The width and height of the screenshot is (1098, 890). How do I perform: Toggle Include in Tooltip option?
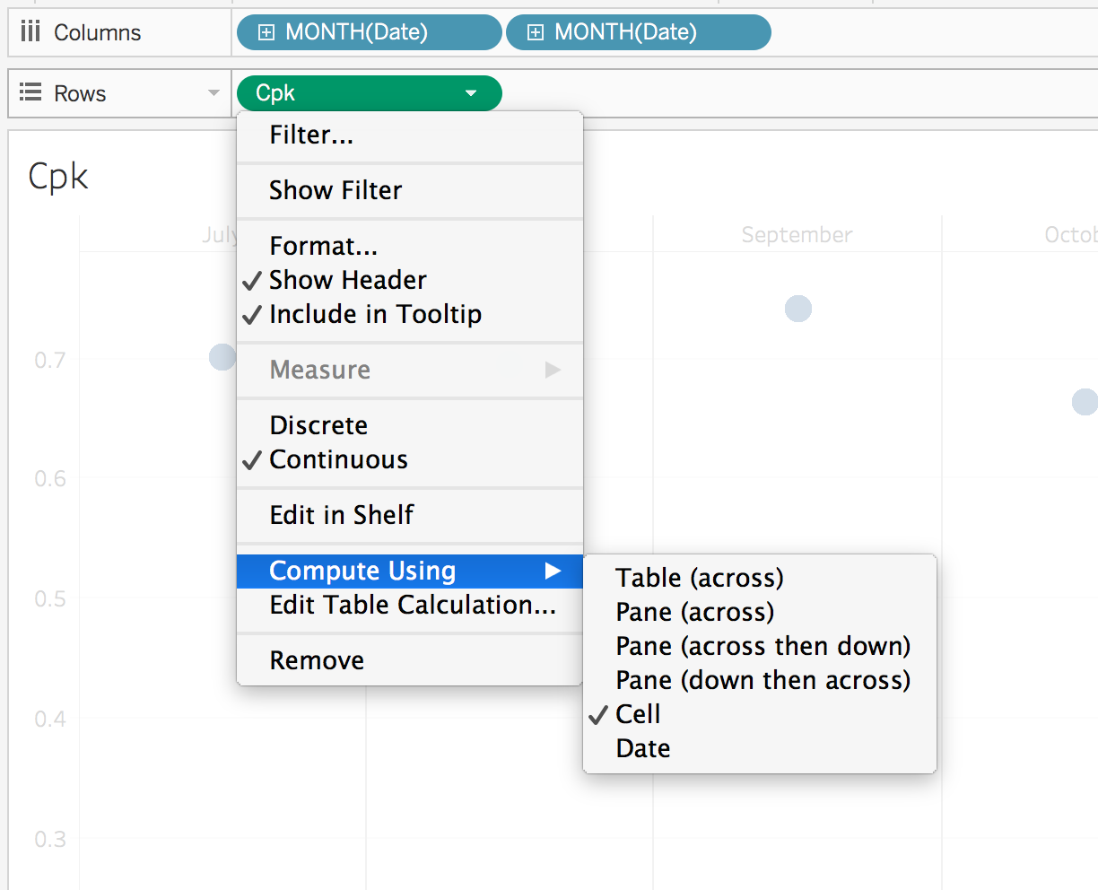tap(375, 314)
